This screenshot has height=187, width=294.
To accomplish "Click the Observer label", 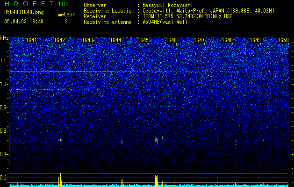I will tap(95, 5).
